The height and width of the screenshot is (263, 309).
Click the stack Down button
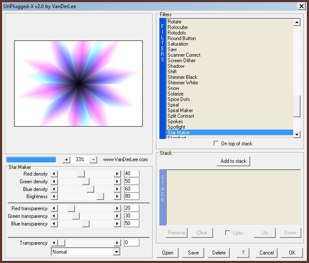[290, 233]
